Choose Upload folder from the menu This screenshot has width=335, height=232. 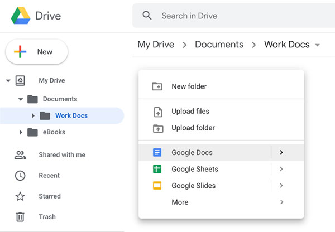tap(221, 128)
